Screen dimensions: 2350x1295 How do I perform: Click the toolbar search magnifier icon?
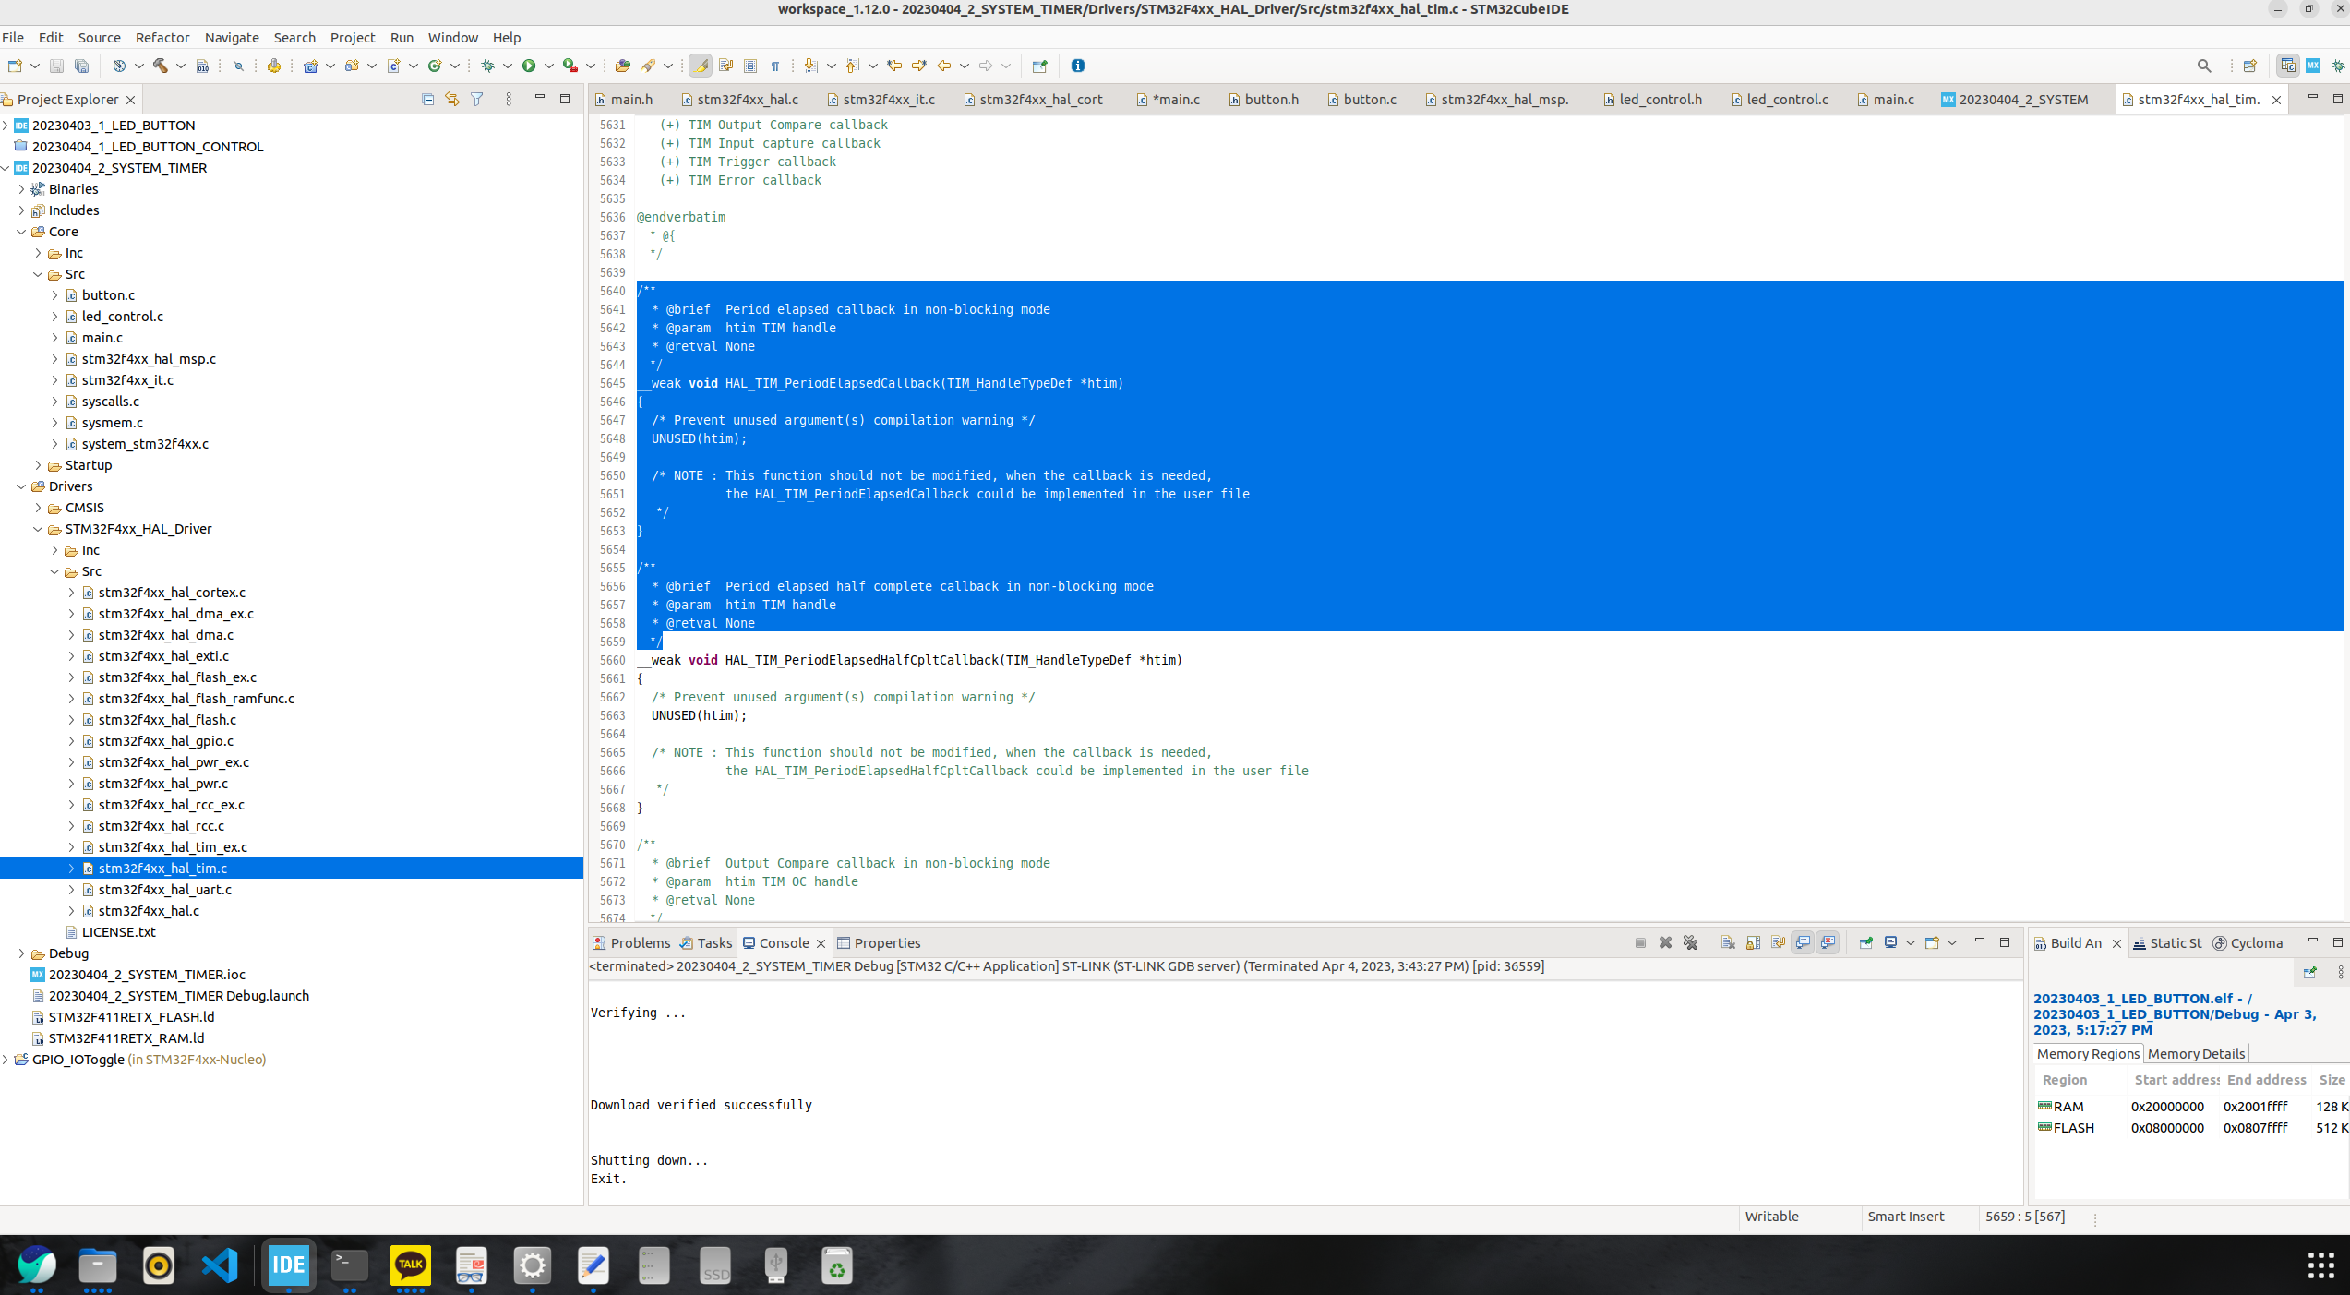(x=2204, y=66)
